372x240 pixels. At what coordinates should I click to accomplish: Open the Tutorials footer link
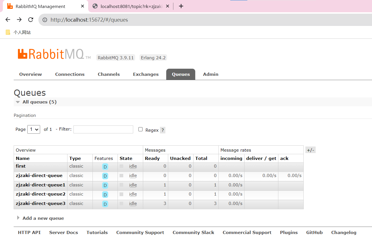point(97,232)
